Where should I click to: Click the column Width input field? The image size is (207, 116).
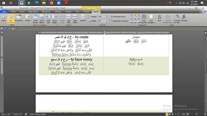[x=102, y=21]
